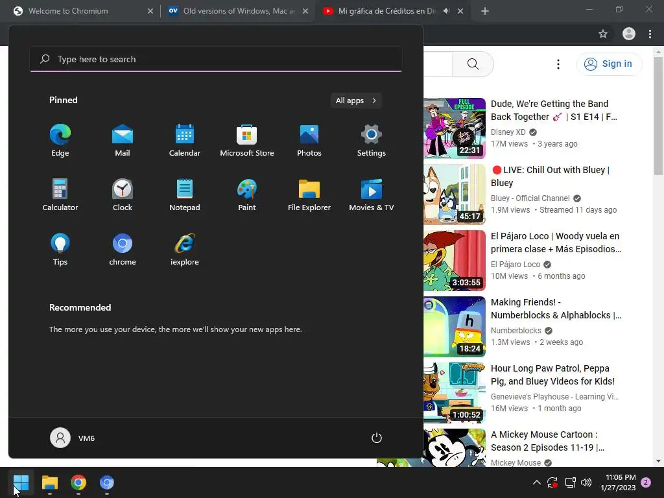Launch the Photos app
The height and width of the screenshot is (498, 664).
tap(309, 141)
